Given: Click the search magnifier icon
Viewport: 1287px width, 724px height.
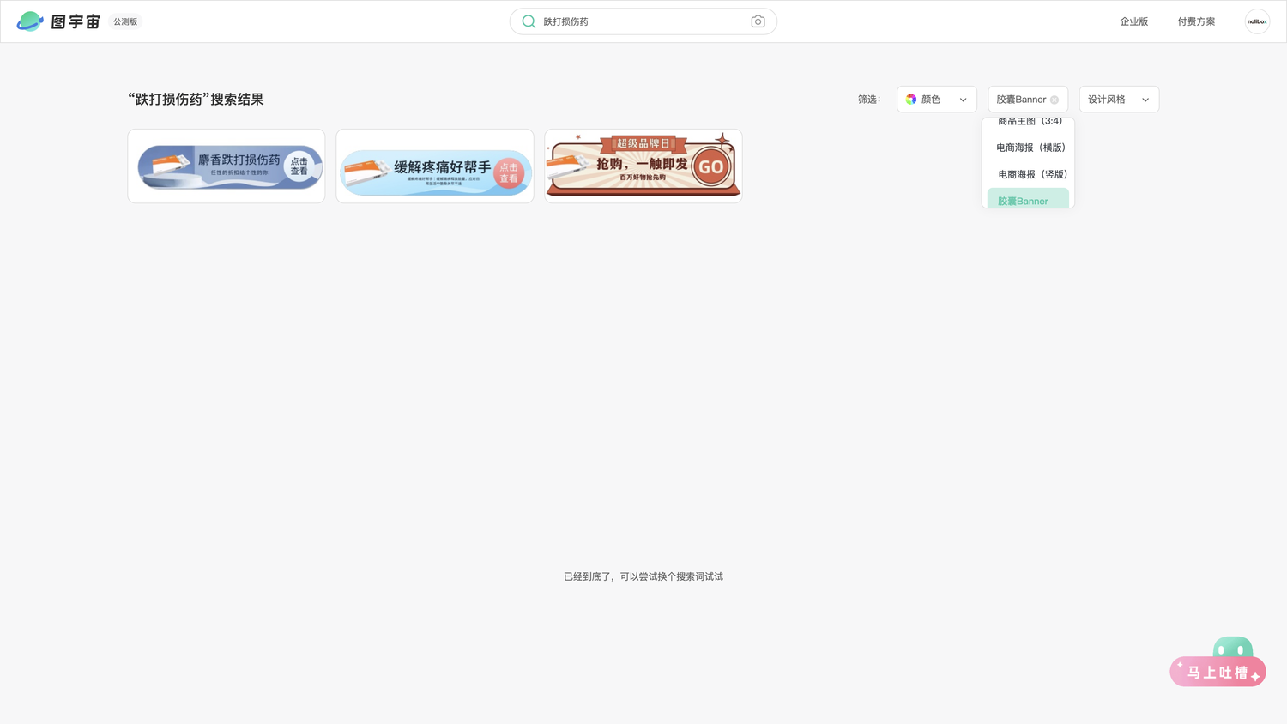Looking at the screenshot, I should tap(529, 21).
